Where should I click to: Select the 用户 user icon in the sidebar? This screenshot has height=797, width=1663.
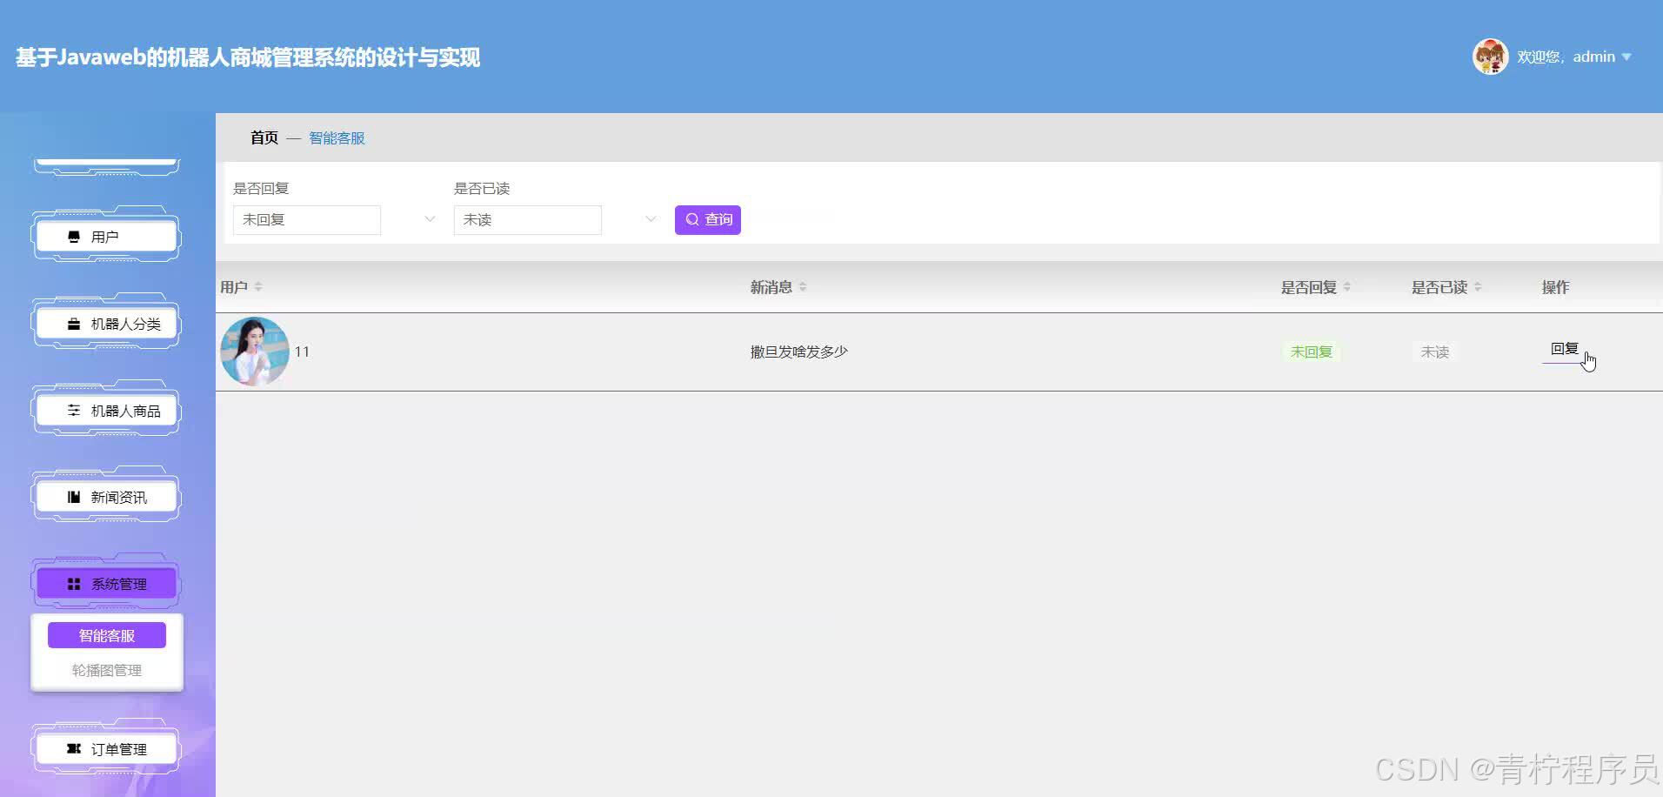click(x=73, y=236)
